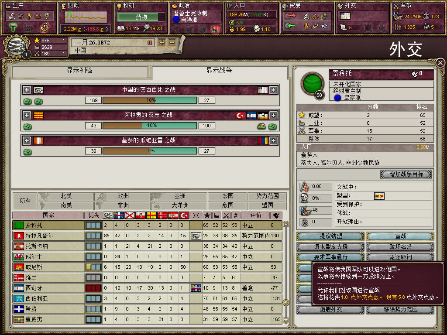
Task: Decrease game speed with the minus button
Action: [172, 43]
